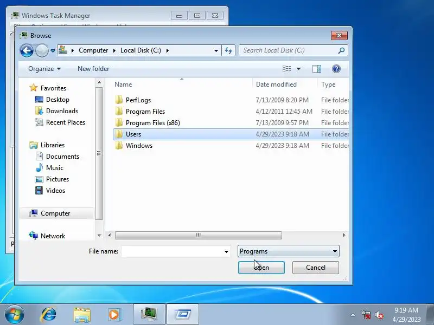Select Local Disk (C:) breadcrumb segment
Viewport: 434px width, 325px height.
[141, 50]
